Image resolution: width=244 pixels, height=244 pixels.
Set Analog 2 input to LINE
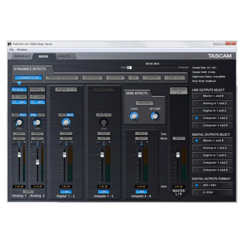point(37,97)
